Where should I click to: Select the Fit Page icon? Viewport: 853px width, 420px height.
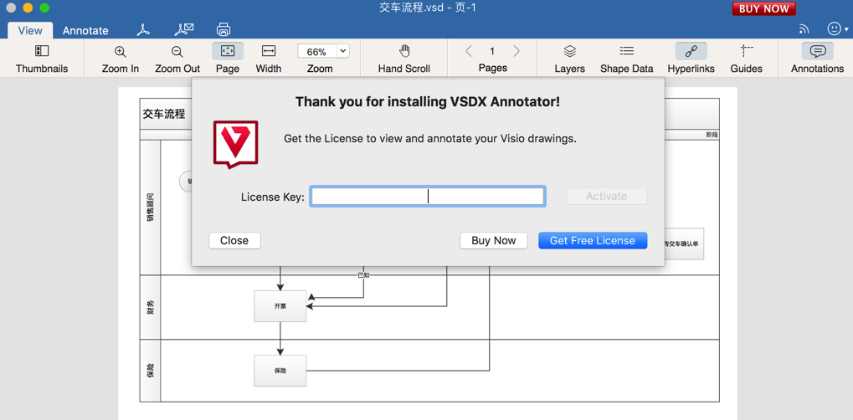(x=228, y=51)
